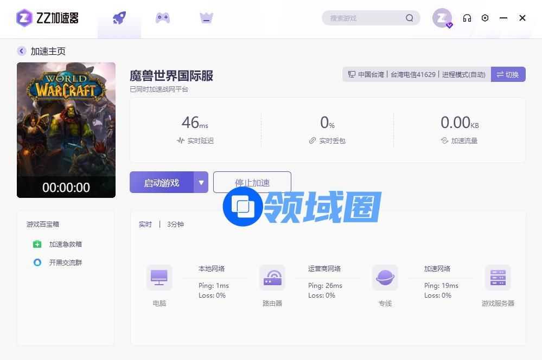Select the 实时 real-time view tab
This screenshot has width=542, height=360.
coord(145,224)
